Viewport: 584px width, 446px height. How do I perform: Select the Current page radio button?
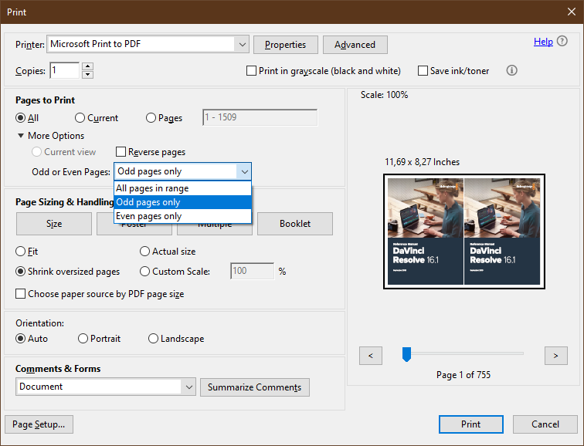point(80,118)
